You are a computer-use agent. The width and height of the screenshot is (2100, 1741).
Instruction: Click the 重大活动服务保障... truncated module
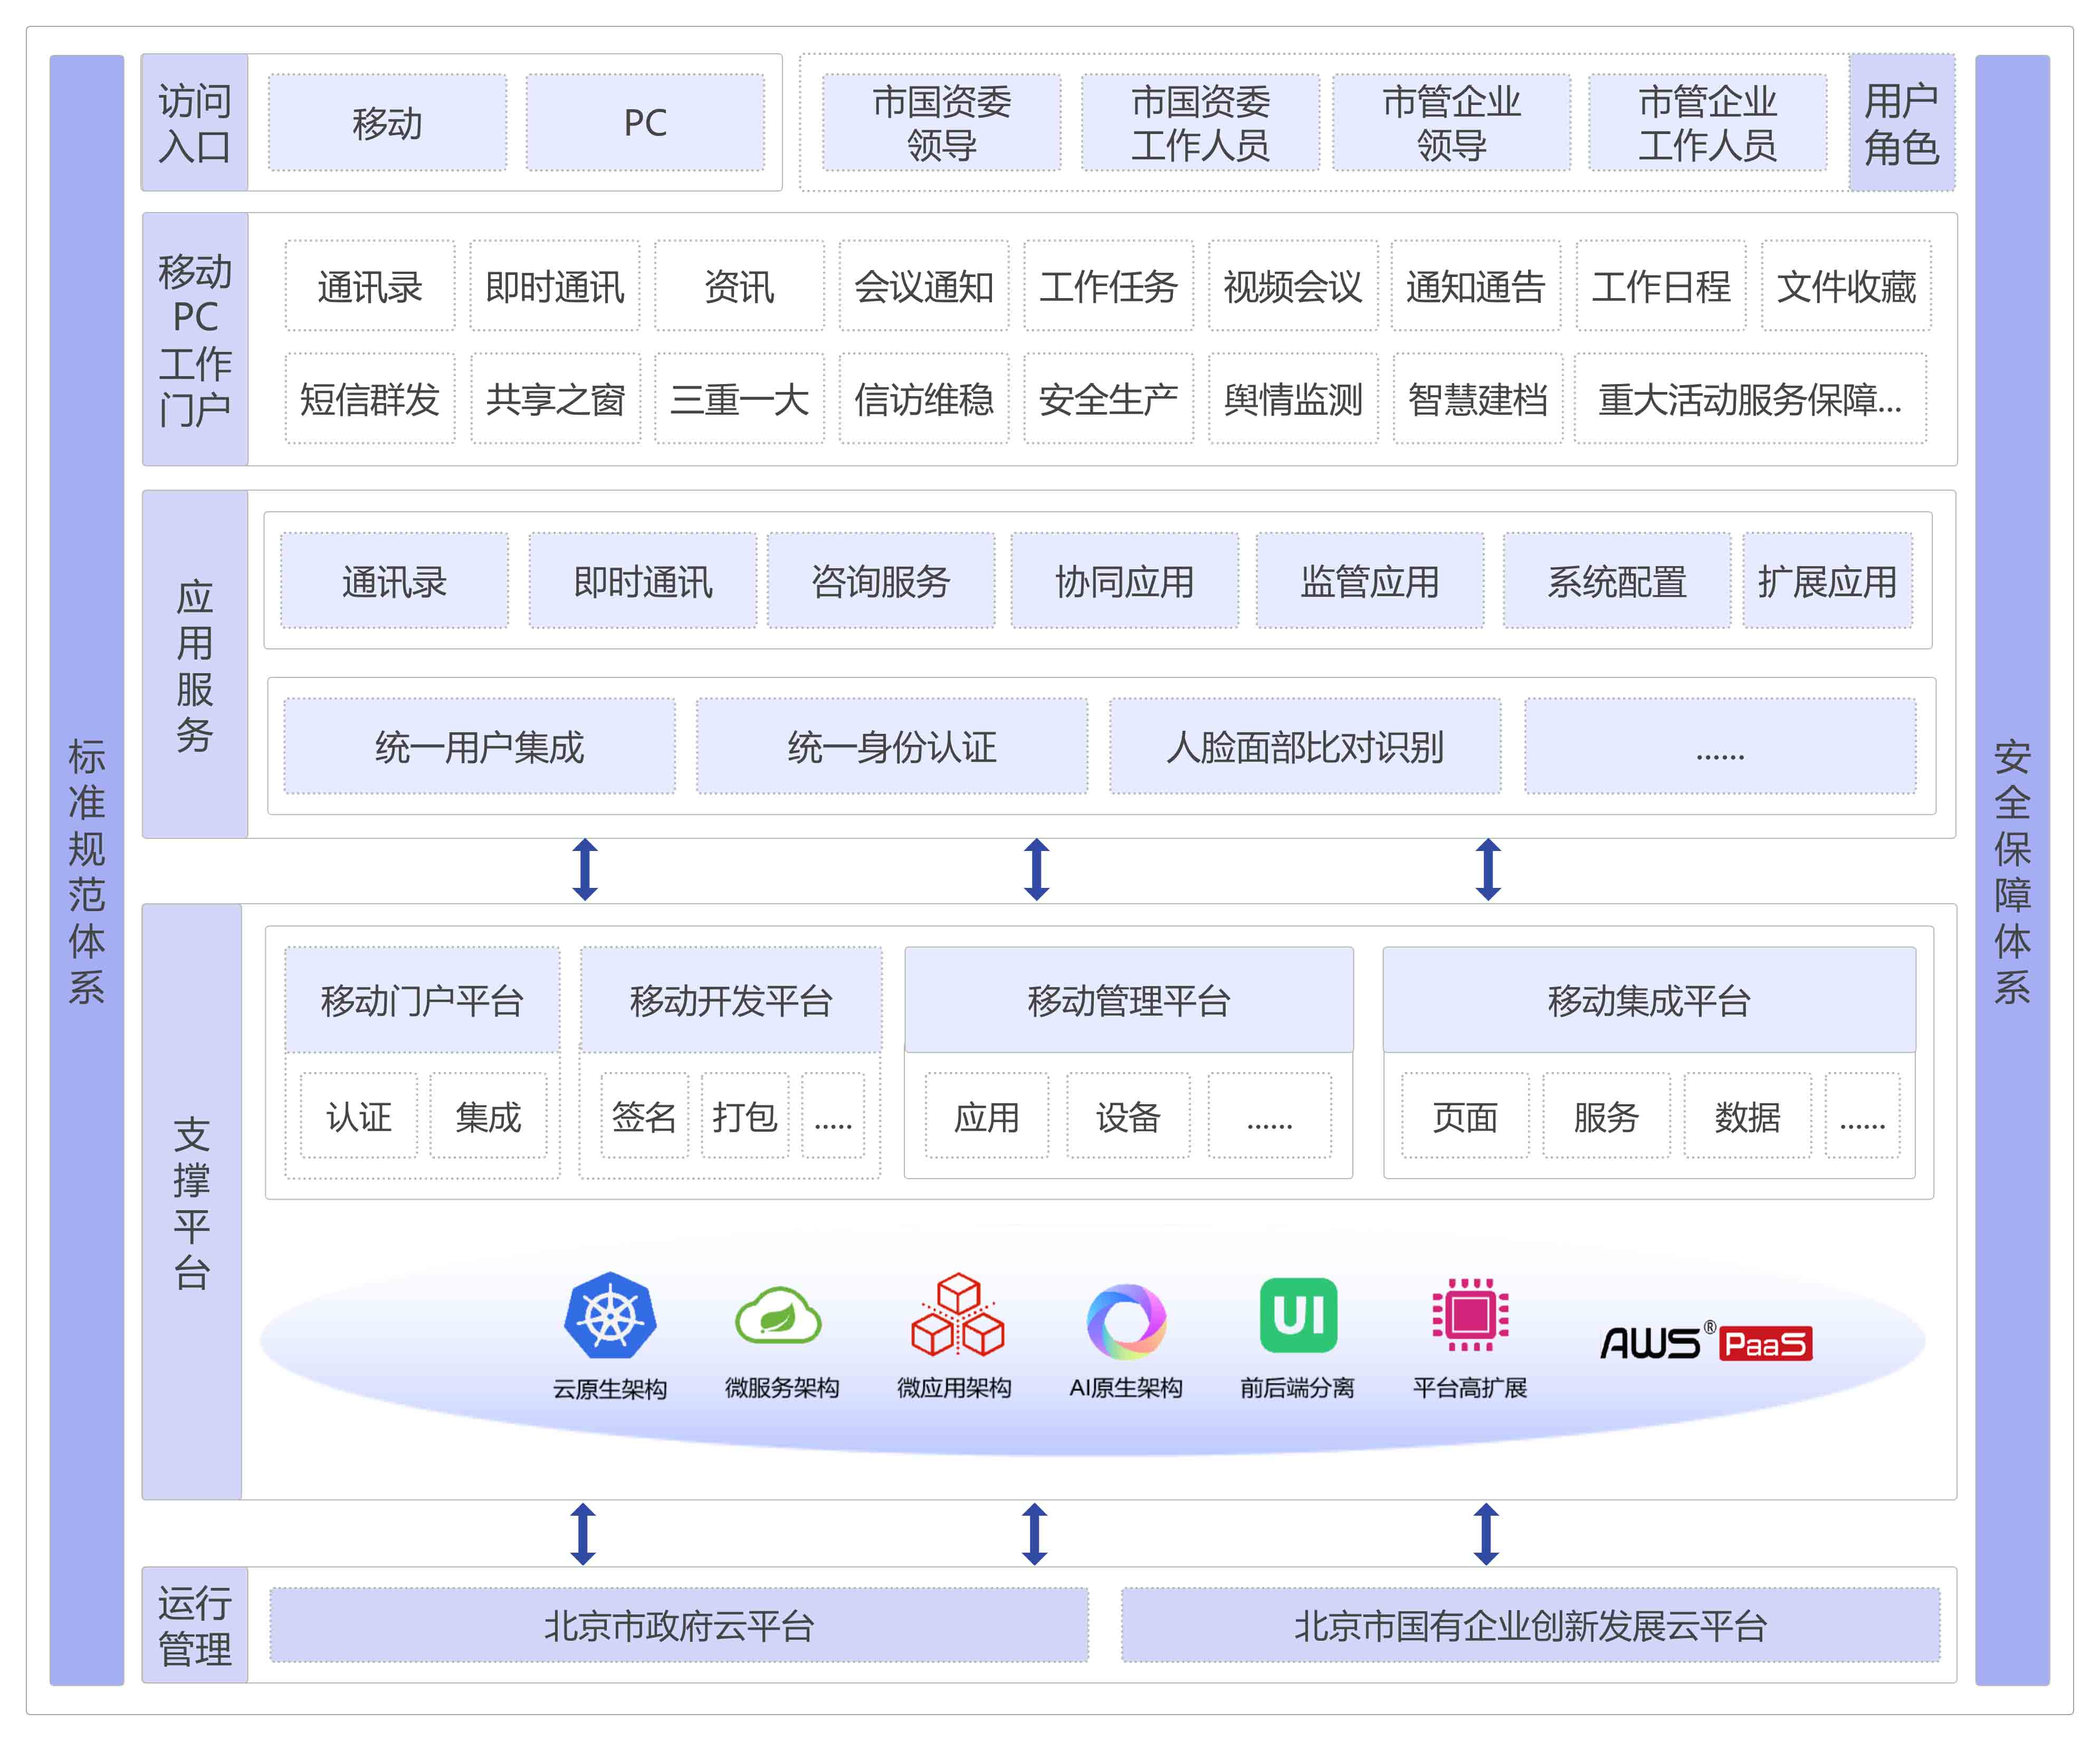coord(1749,399)
